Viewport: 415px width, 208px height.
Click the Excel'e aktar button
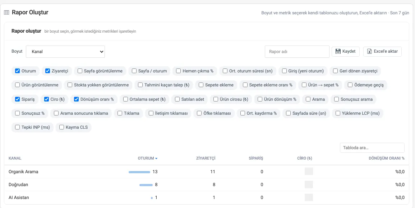382,51
